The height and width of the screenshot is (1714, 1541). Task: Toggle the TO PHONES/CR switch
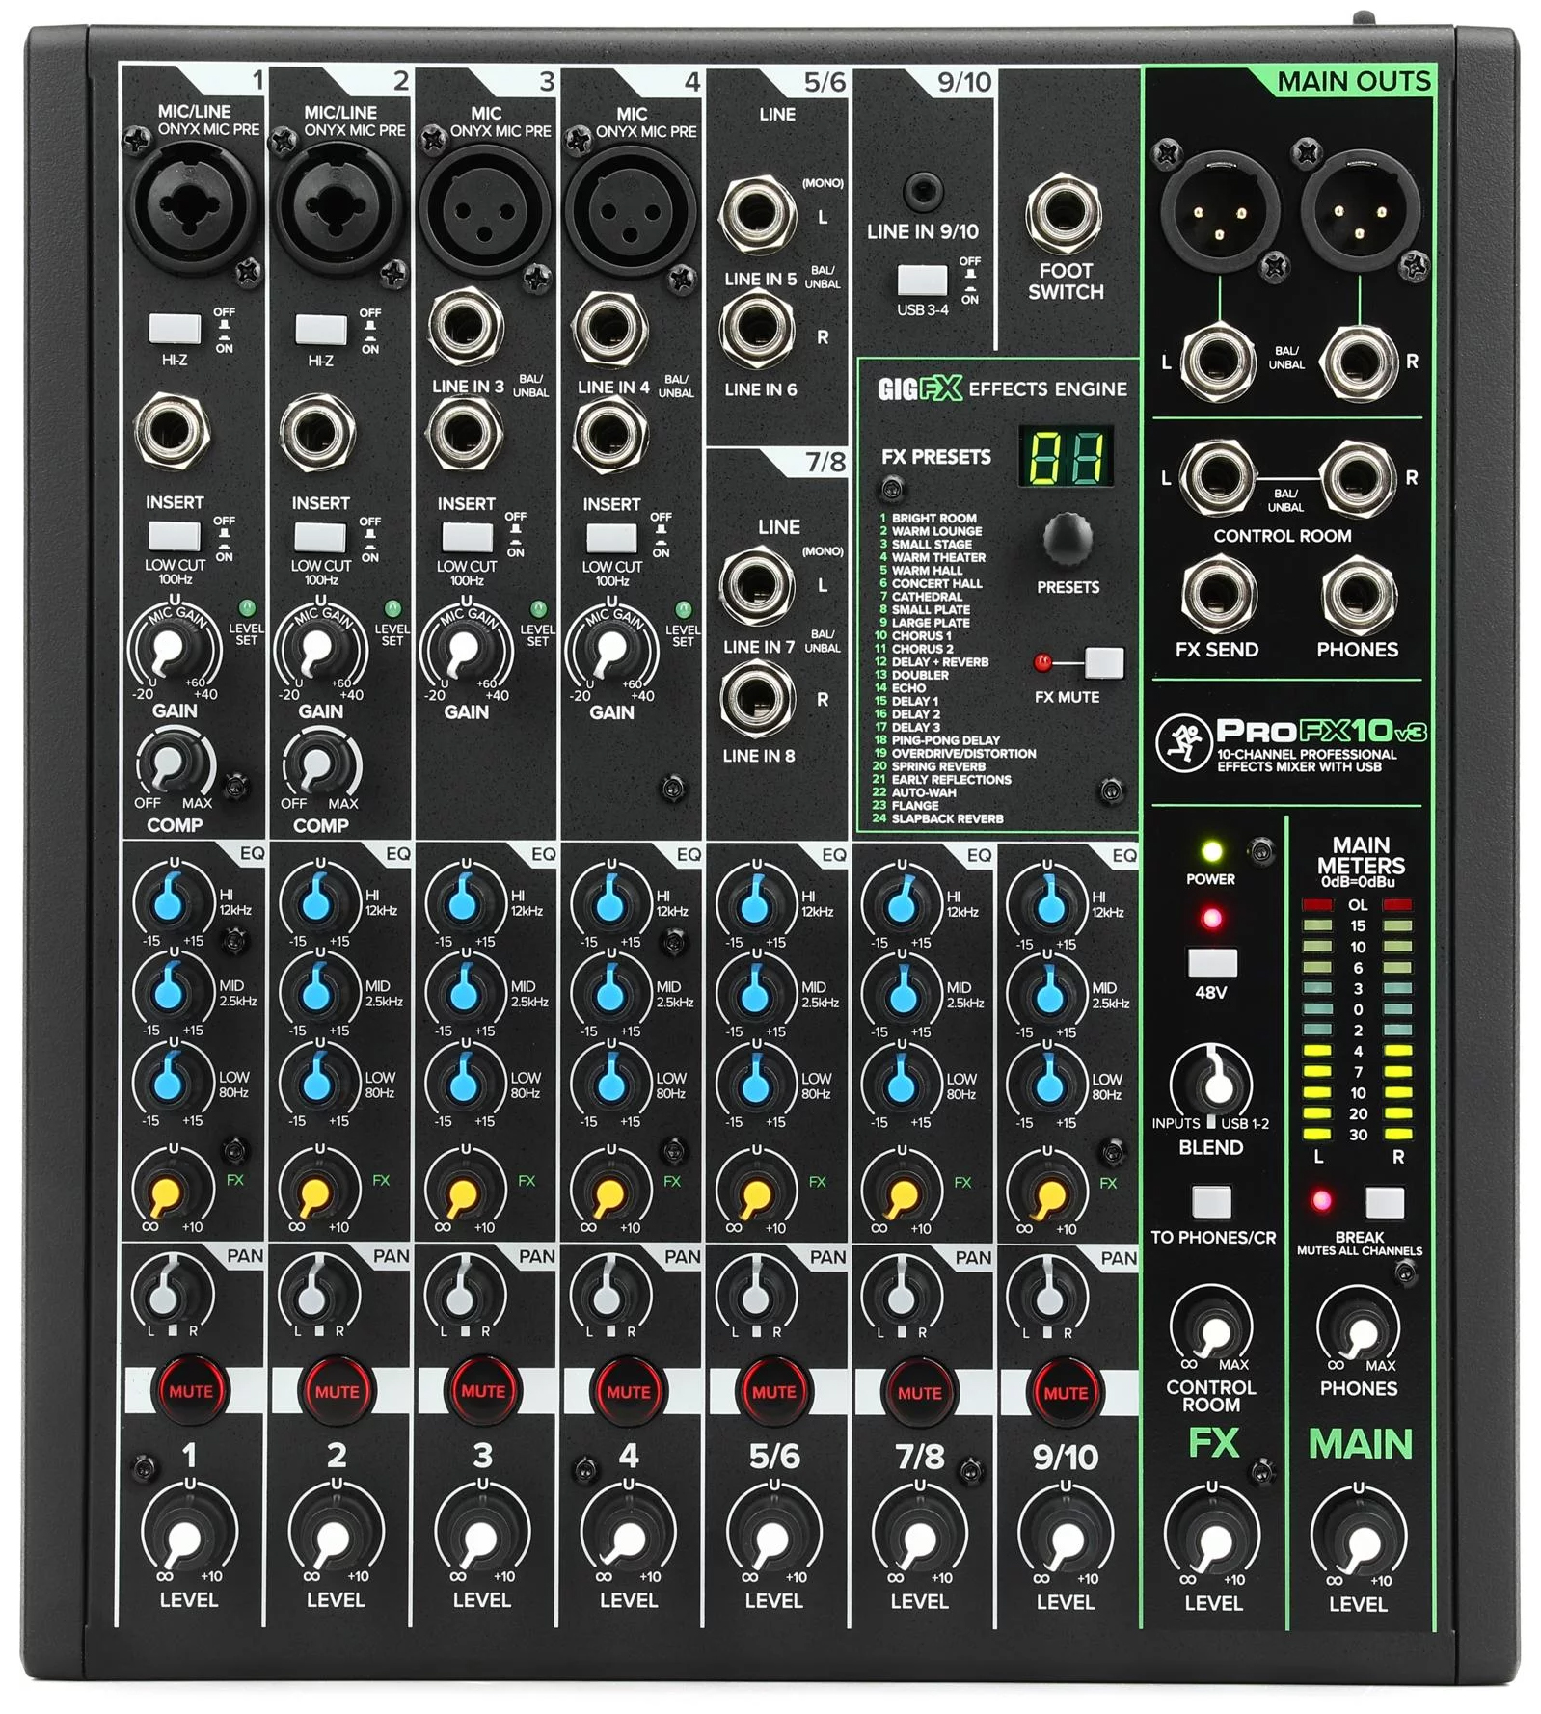[1211, 1202]
